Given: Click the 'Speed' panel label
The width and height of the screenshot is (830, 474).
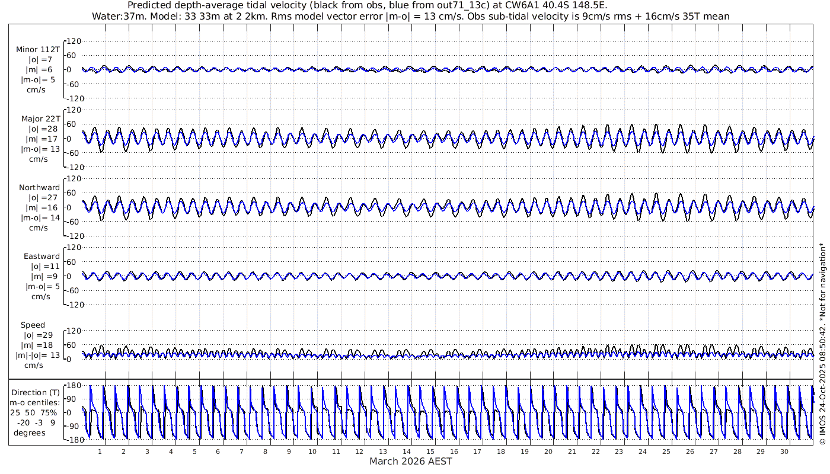Looking at the screenshot, I should (33, 325).
